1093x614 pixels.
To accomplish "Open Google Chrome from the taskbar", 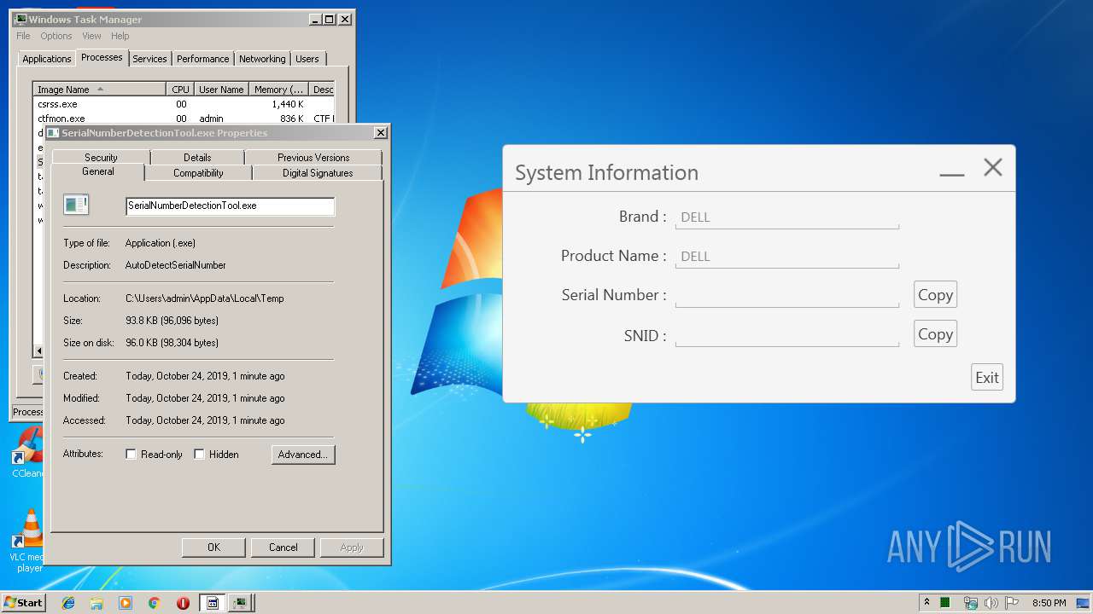I will (x=154, y=603).
